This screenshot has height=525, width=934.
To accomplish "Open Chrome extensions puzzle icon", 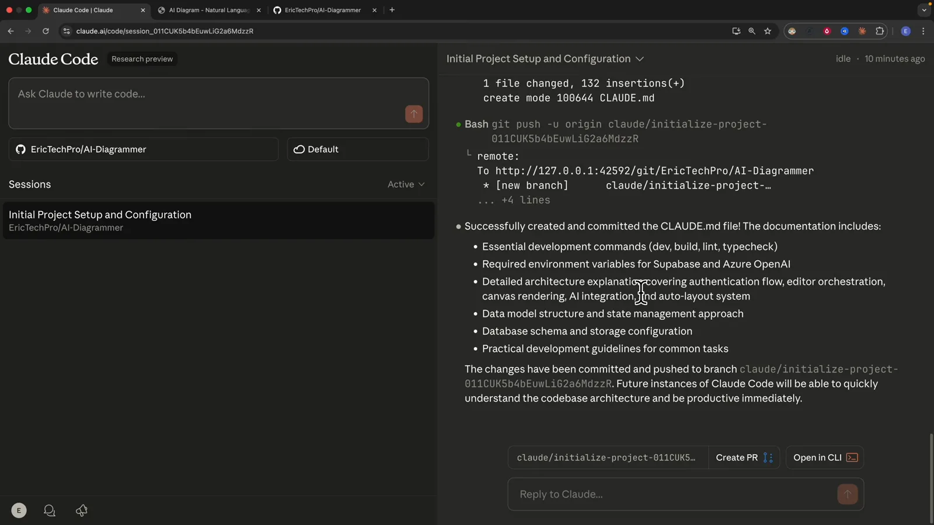I will click(x=880, y=31).
